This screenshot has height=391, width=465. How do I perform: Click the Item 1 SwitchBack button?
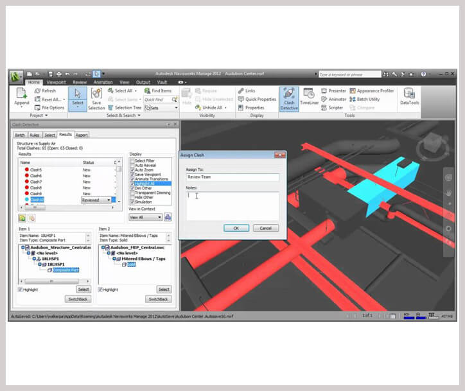coord(78,299)
